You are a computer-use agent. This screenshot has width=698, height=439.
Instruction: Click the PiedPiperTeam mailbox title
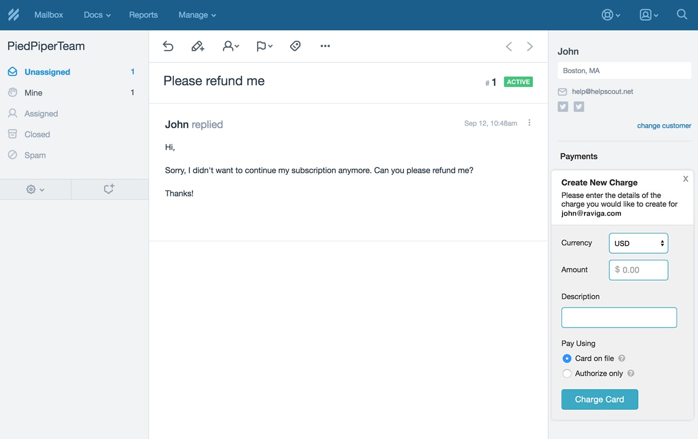[46, 46]
